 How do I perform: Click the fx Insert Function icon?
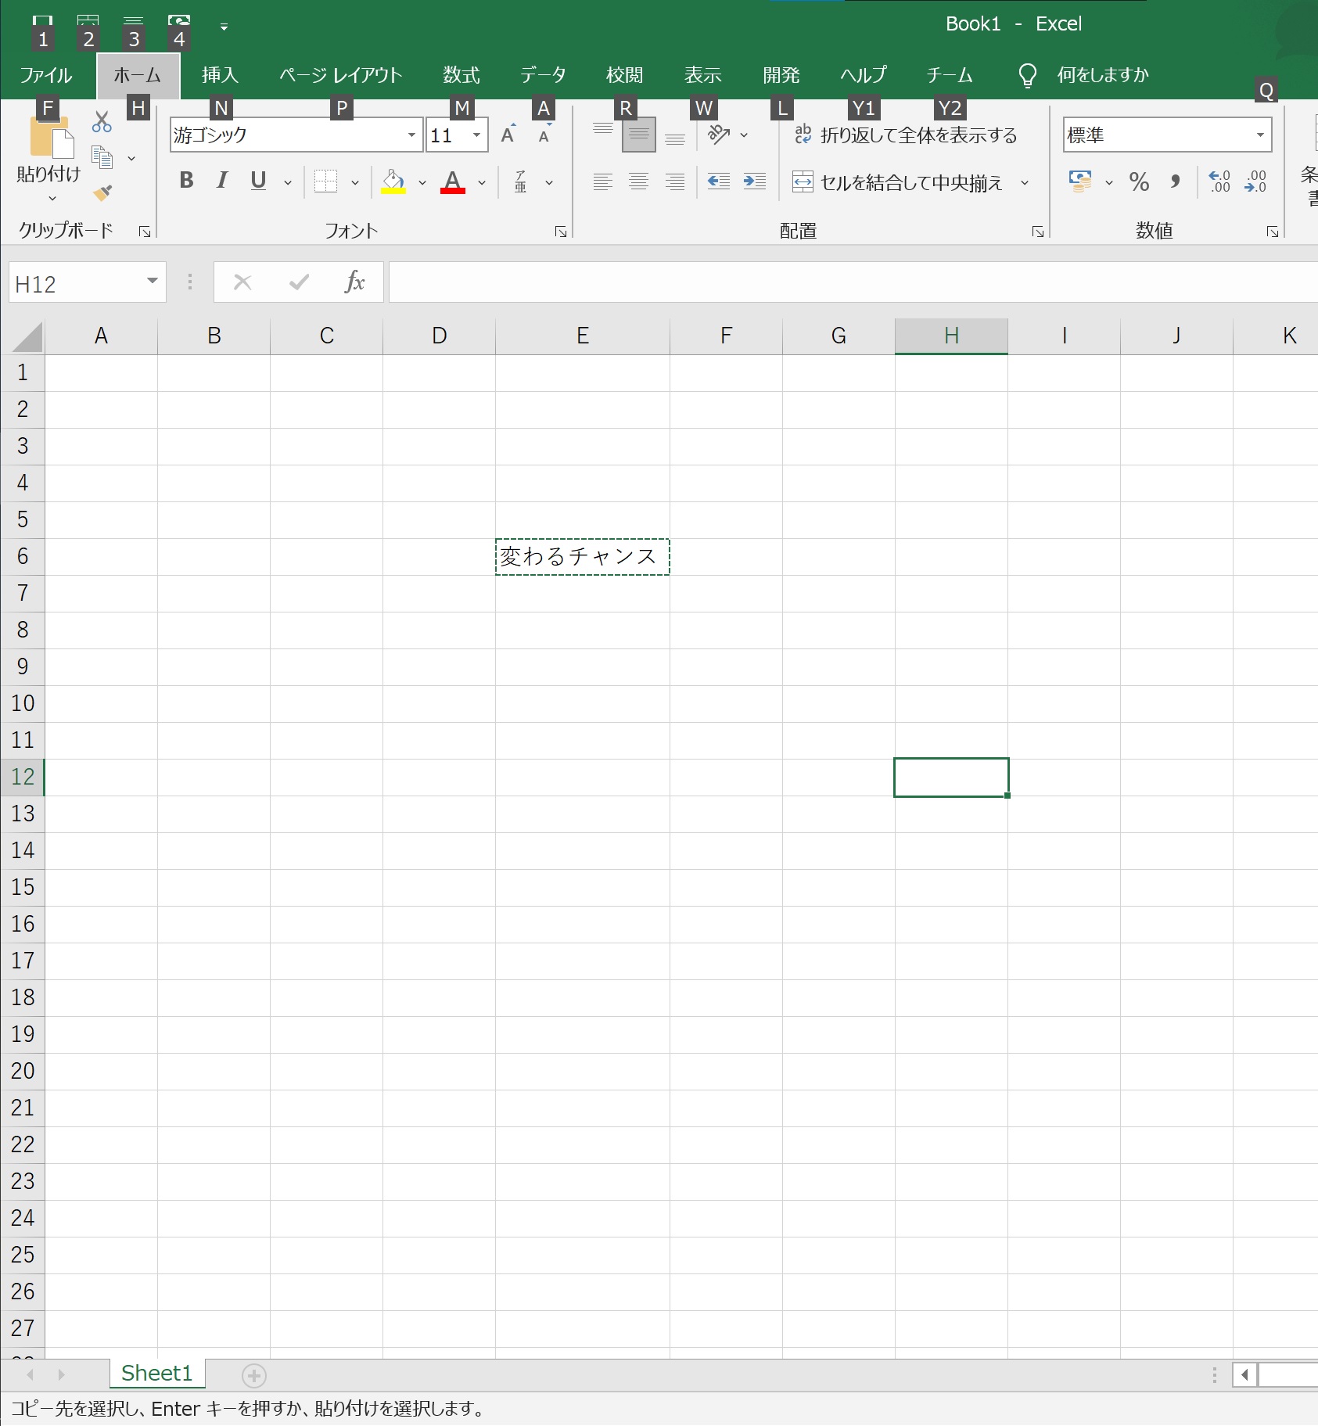tap(354, 282)
